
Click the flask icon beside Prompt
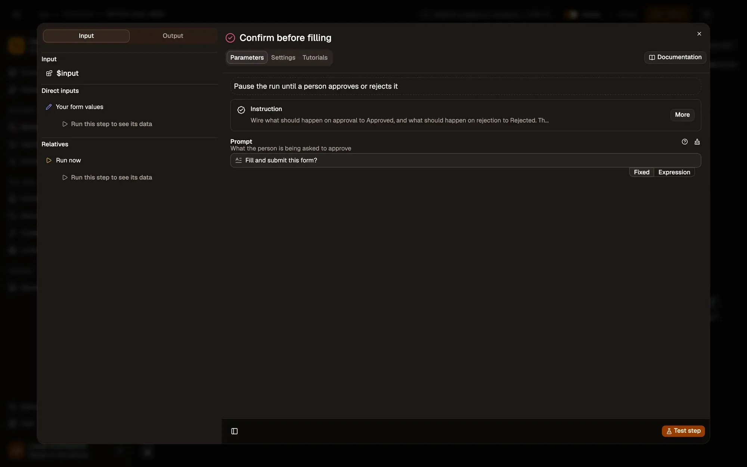pyautogui.click(x=697, y=142)
